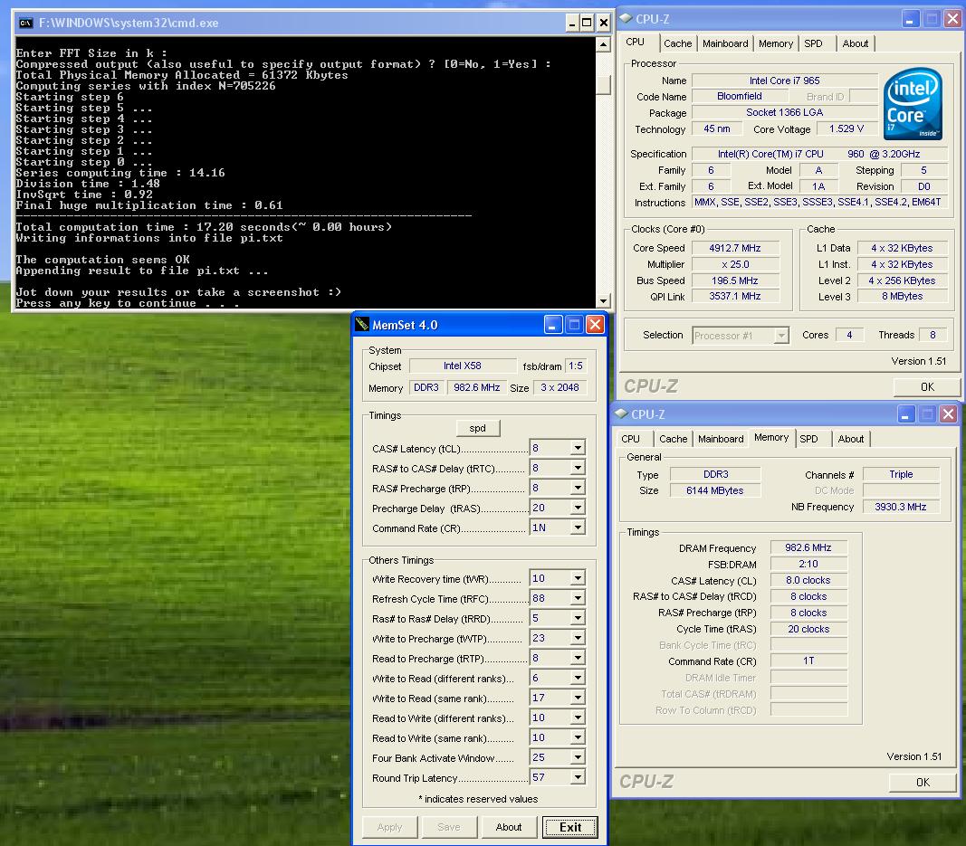Switch to Cache tab in lower CPU-Z
The width and height of the screenshot is (966, 846).
coord(673,439)
